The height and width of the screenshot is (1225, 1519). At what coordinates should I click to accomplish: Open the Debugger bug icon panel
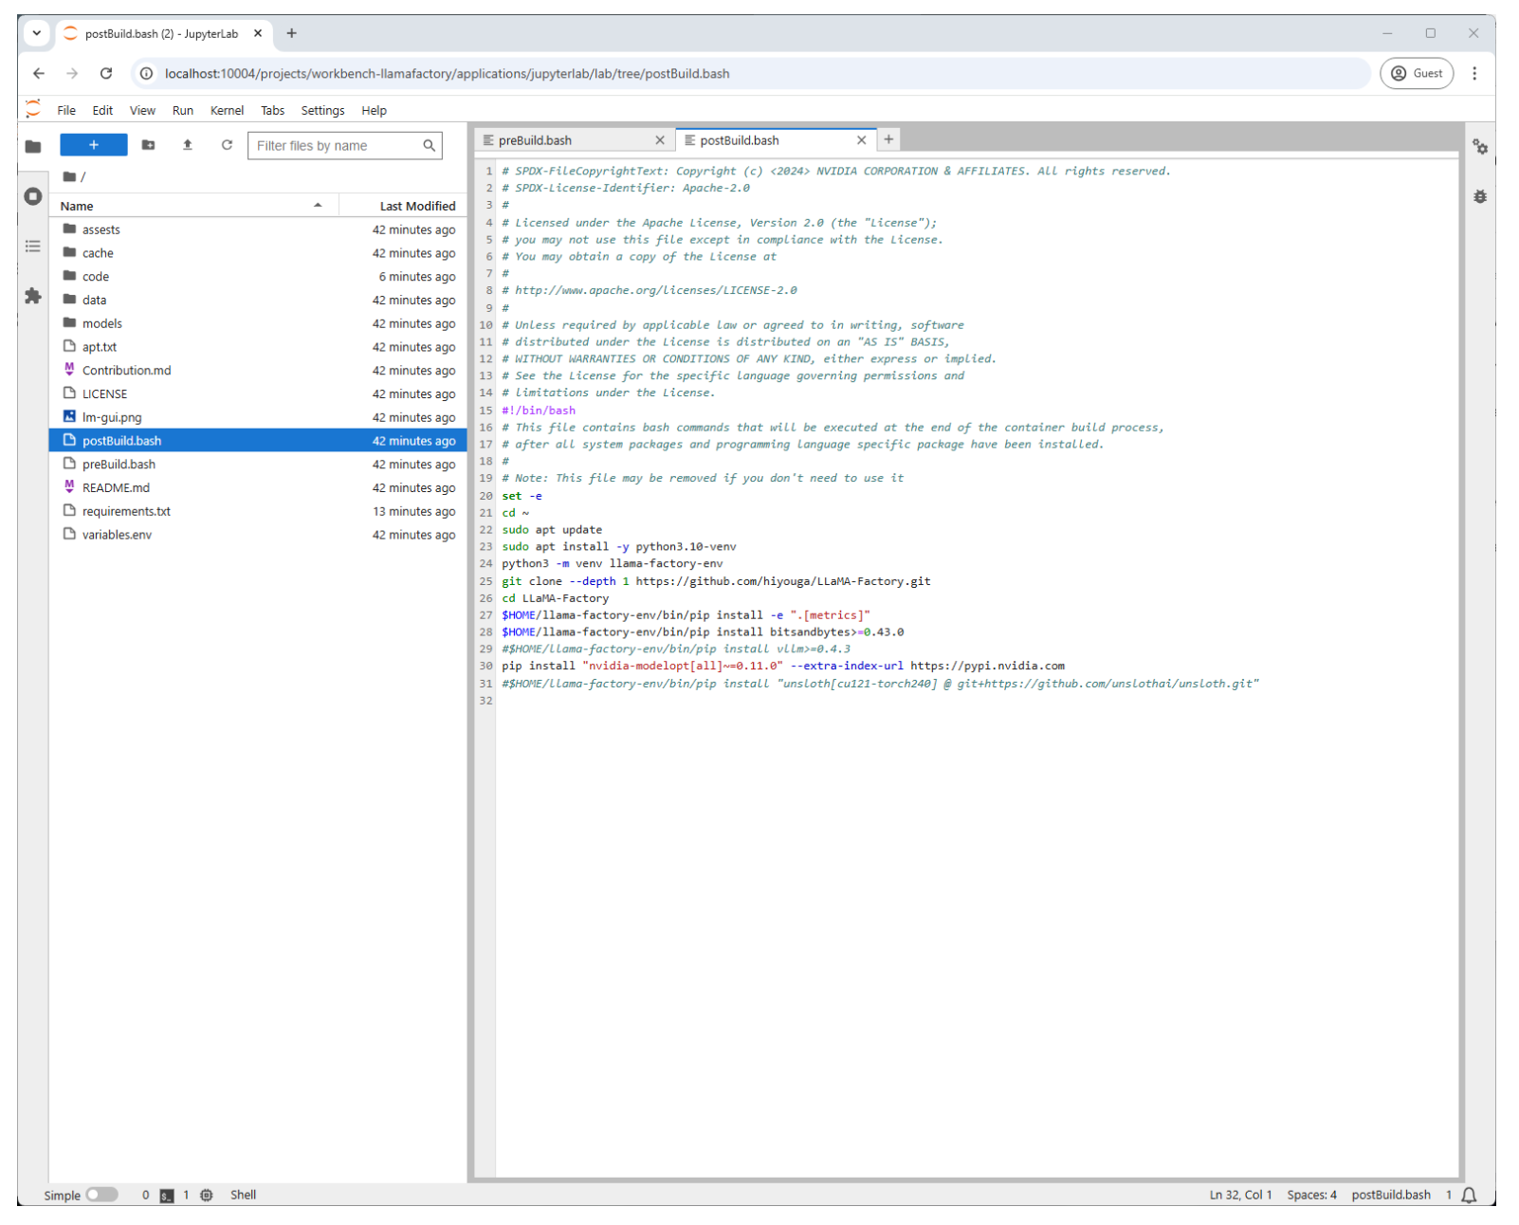[x=1479, y=196]
